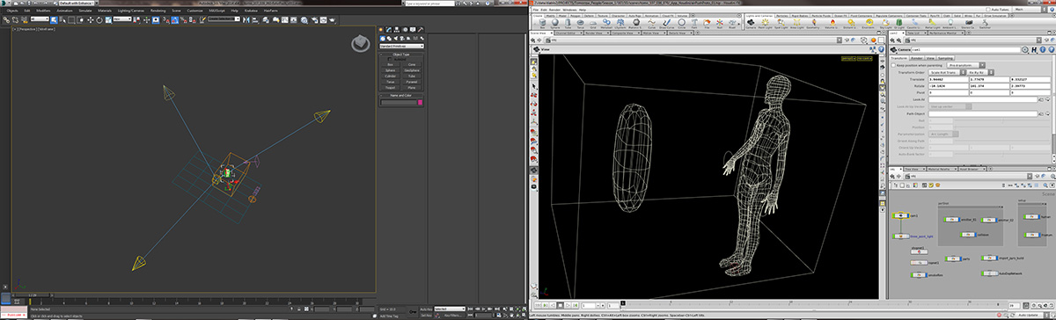Click the Tube shelf tool in Houdini
1056x320 pixels.
[x=568, y=24]
